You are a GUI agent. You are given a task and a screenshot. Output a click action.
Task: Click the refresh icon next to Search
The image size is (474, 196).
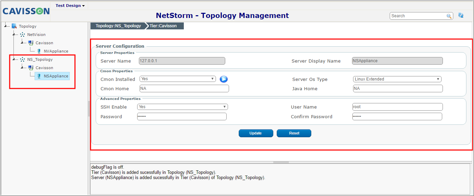click(461, 16)
